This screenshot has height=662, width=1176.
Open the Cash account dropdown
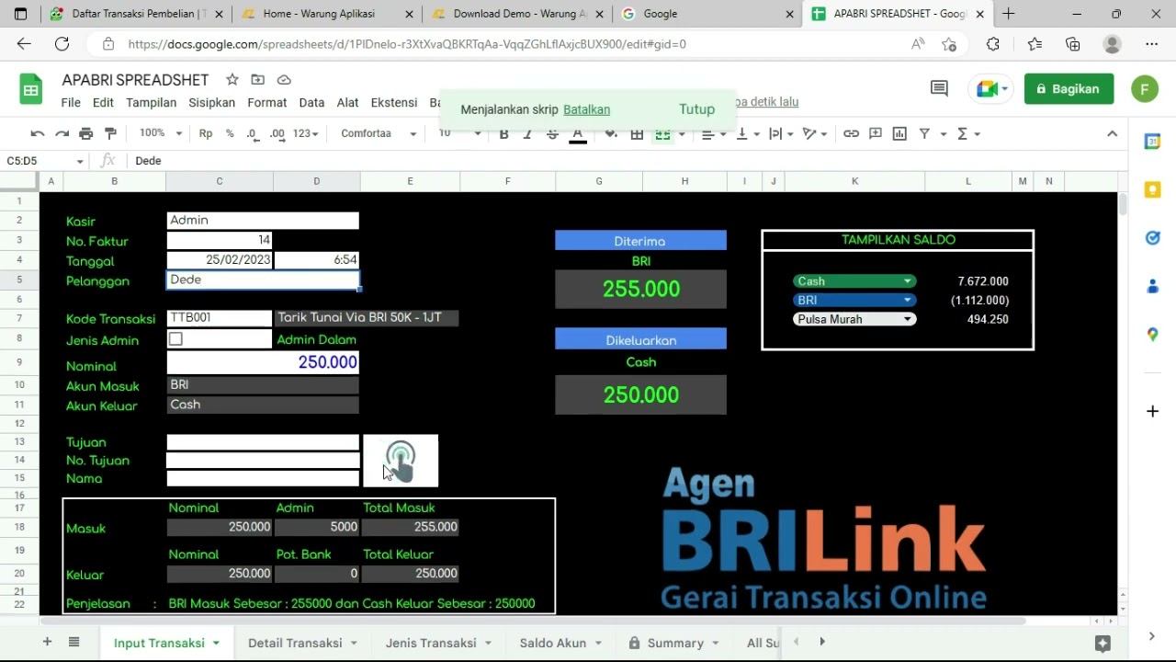point(854,281)
